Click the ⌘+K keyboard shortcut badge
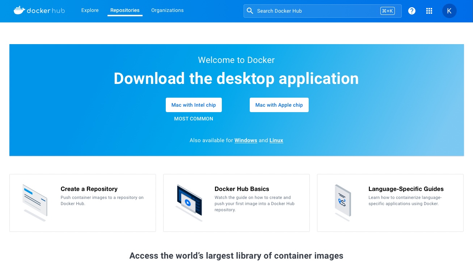Image resolution: width=473 pixels, height=272 pixels. tap(388, 11)
